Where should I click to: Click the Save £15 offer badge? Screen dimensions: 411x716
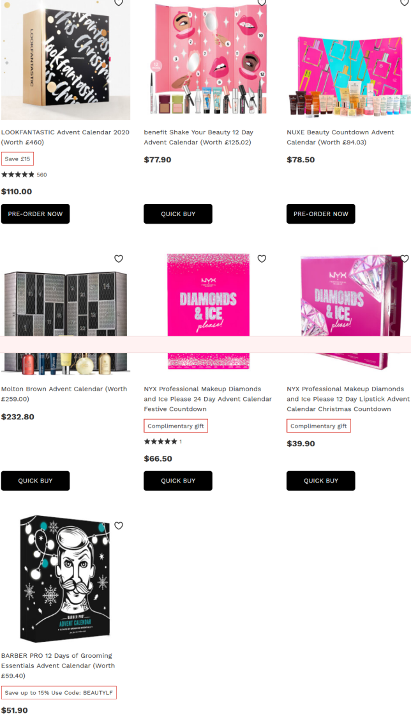click(x=17, y=159)
